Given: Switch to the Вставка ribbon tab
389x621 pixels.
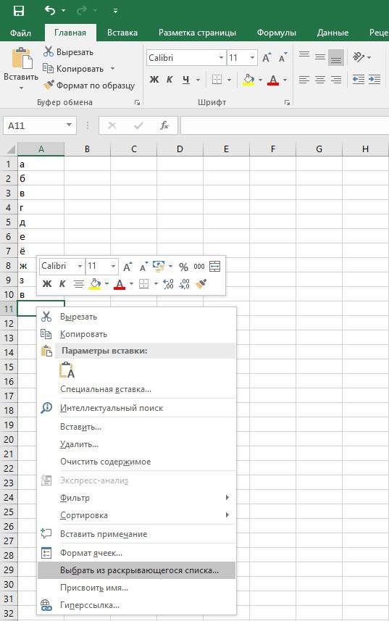Looking at the screenshot, I should (x=122, y=33).
